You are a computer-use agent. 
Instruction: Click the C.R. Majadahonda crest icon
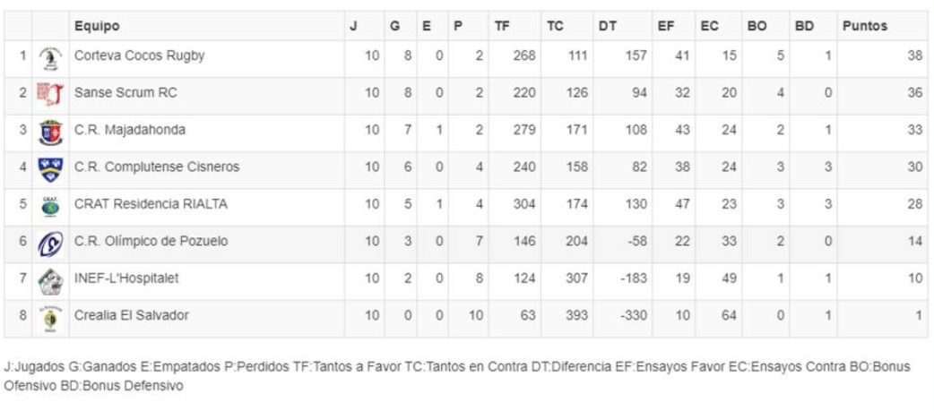[50, 132]
